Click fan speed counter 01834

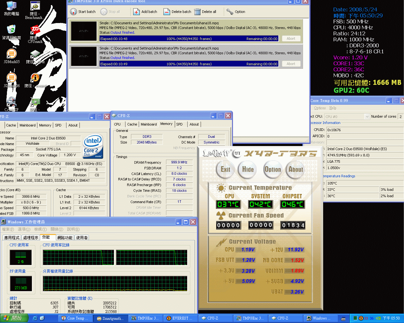tap(293, 225)
